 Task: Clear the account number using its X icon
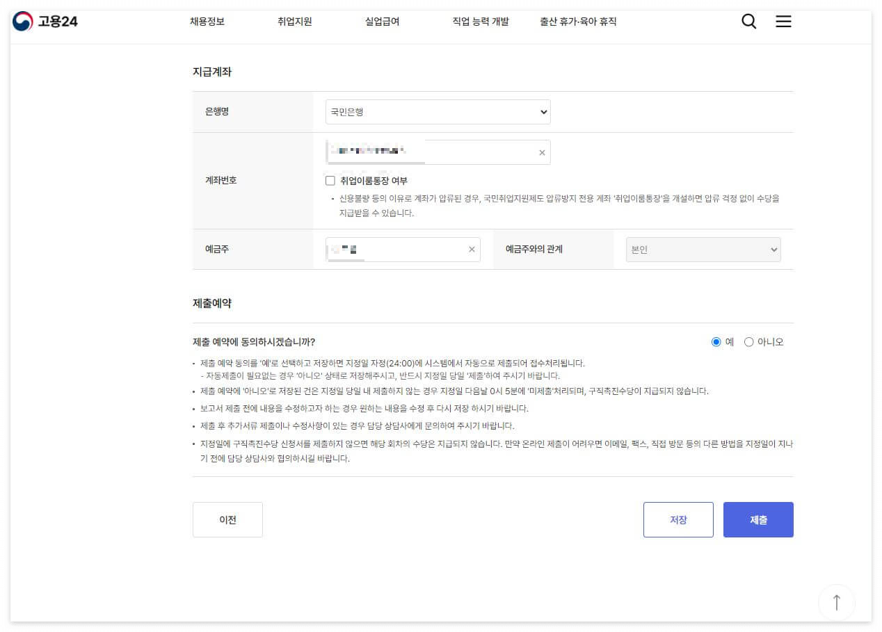(x=542, y=152)
